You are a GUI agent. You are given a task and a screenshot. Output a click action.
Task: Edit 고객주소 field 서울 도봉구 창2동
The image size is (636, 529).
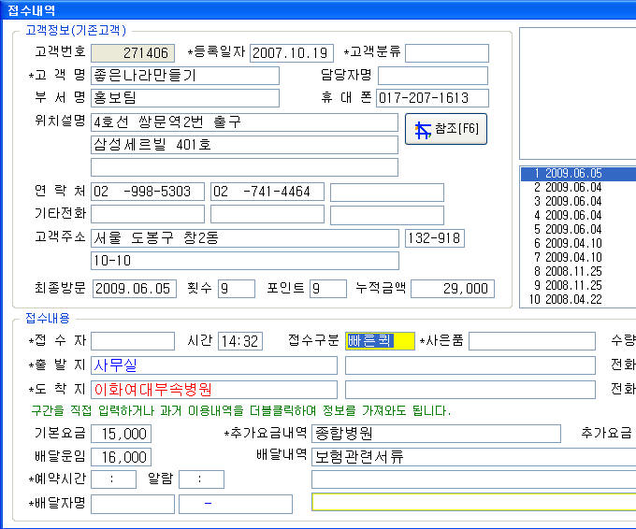click(245, 238)
